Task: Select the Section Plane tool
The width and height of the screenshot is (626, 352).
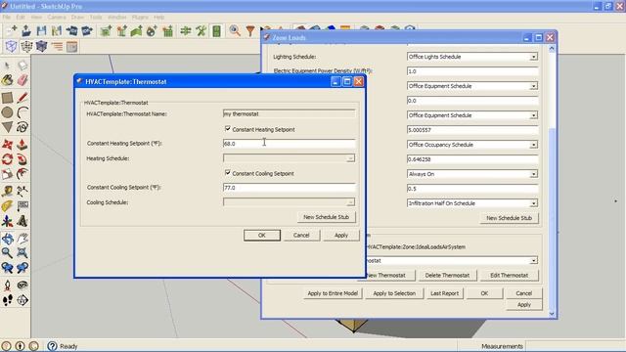Action: [22, 300]
